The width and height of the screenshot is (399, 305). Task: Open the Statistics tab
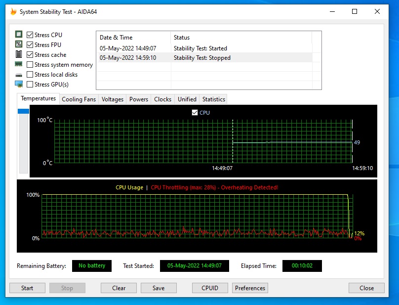[213, 99]
